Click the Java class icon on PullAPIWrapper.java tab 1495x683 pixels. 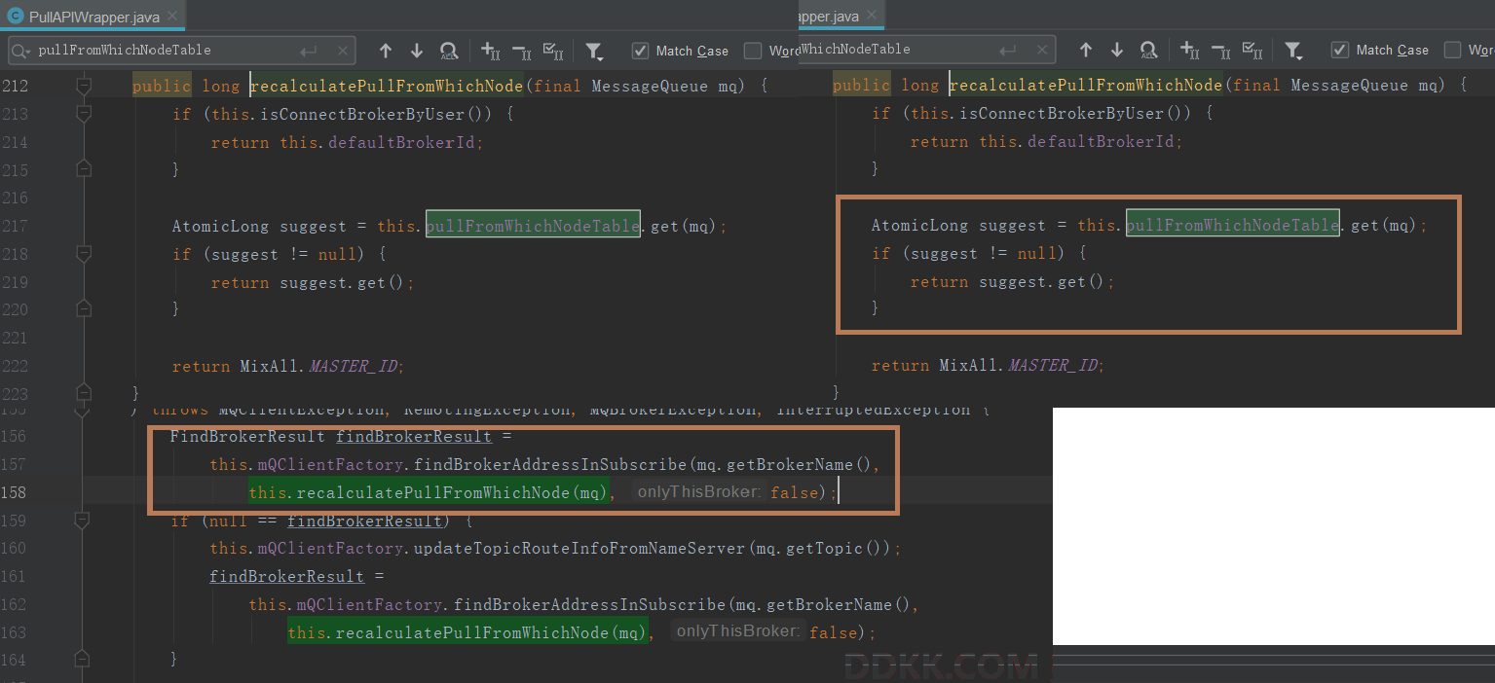click(x=16, y=16)
